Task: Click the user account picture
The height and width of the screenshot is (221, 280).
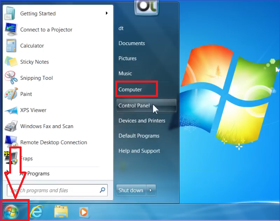Action: click(x=146, y=7)
